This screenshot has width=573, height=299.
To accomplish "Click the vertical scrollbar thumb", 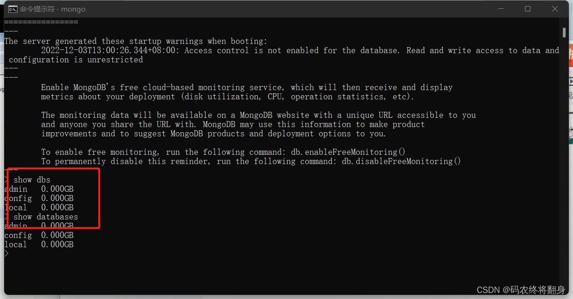I will tap(564, 32).
